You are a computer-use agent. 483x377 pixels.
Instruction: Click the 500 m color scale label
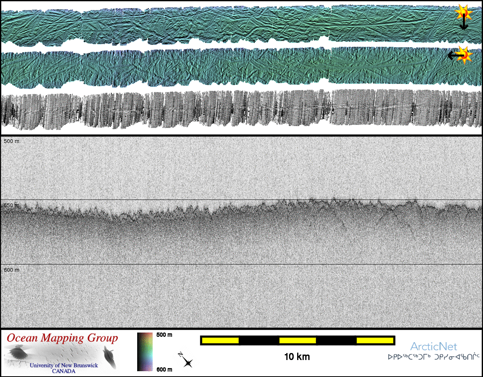[164, 335]
